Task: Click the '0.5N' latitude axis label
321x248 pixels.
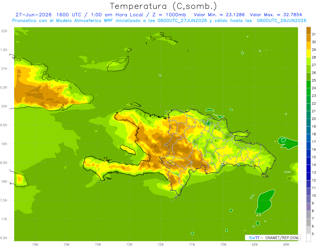Action: pyautogui.click(x=4, y=87)
